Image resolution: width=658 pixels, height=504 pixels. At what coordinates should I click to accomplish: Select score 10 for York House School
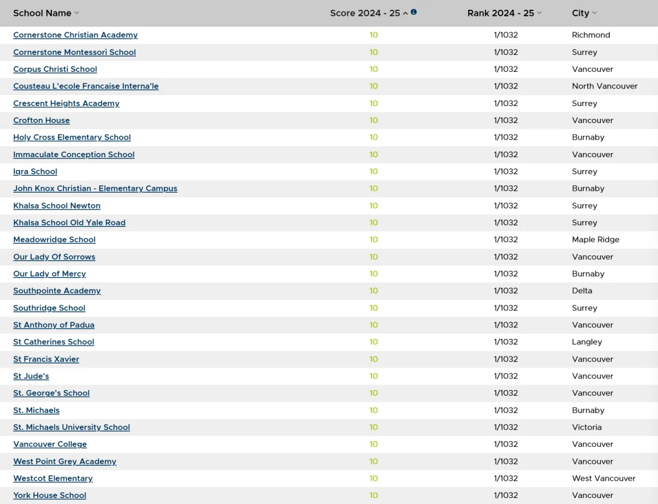pos(373,495)
